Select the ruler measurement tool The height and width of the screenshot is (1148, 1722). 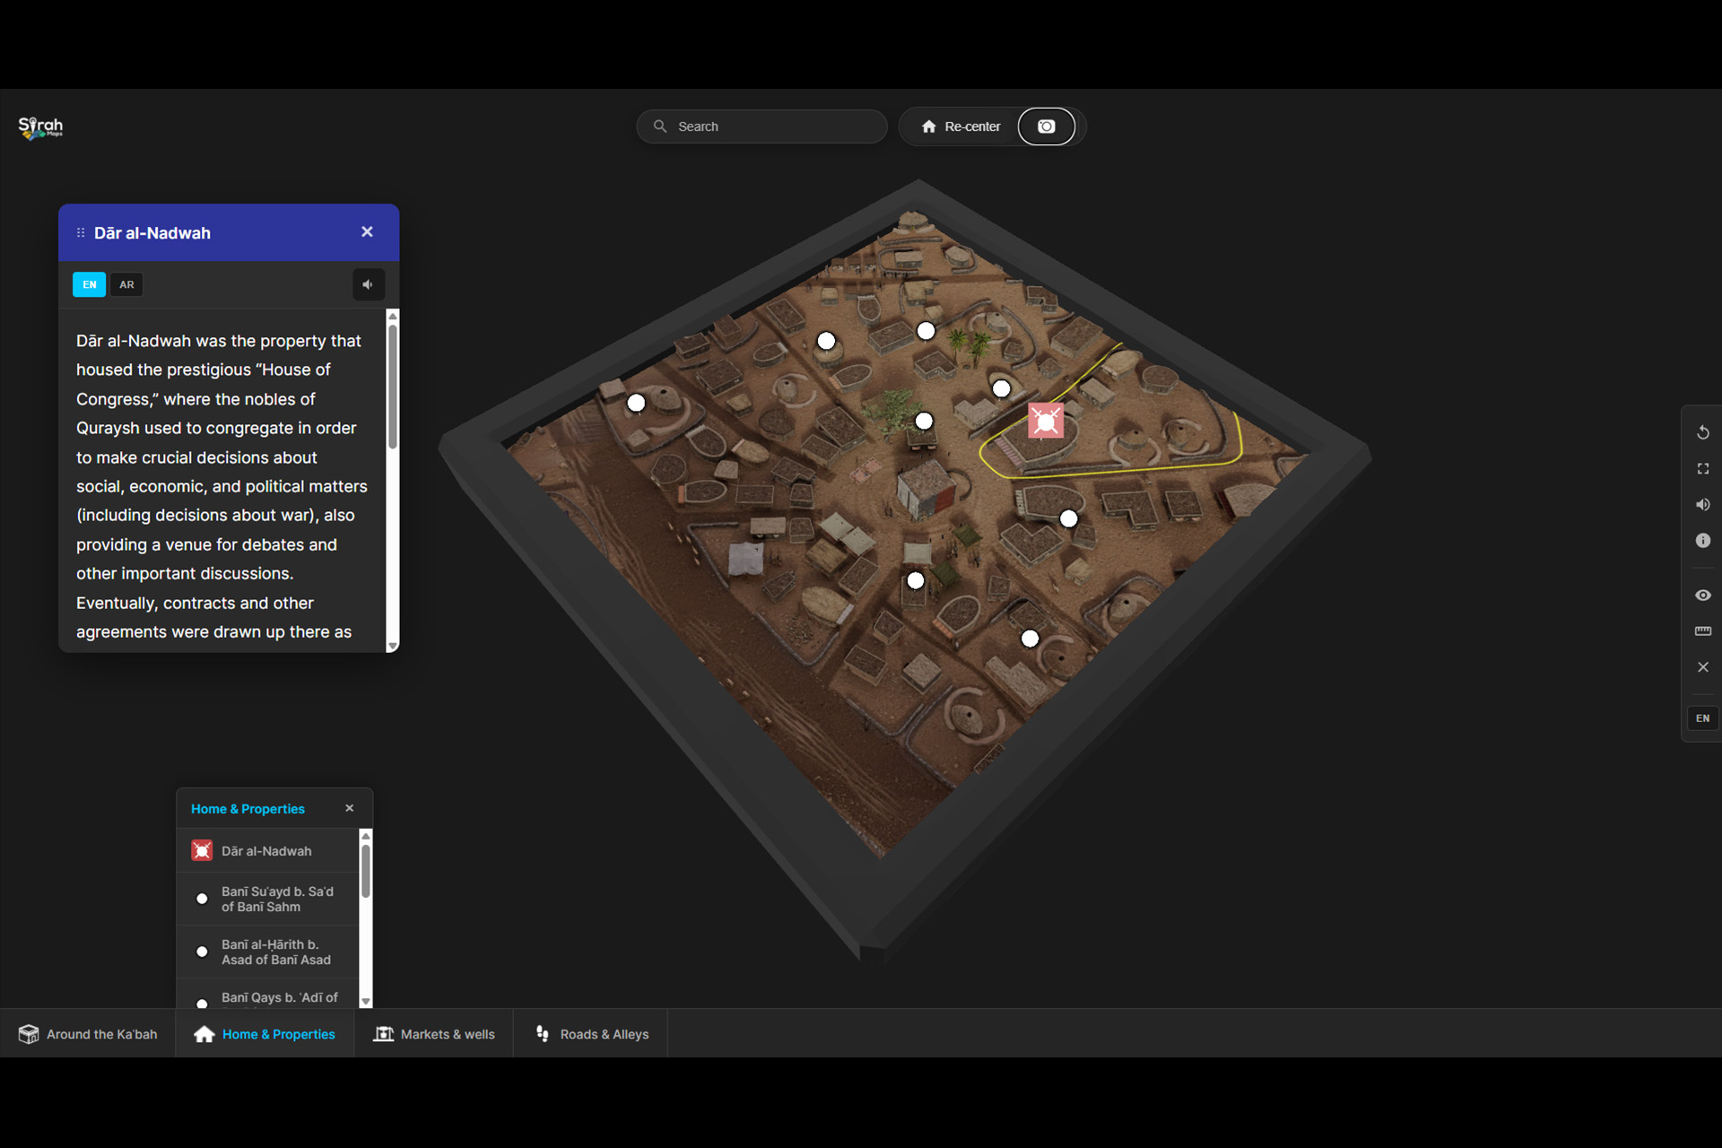[1702, 631]
